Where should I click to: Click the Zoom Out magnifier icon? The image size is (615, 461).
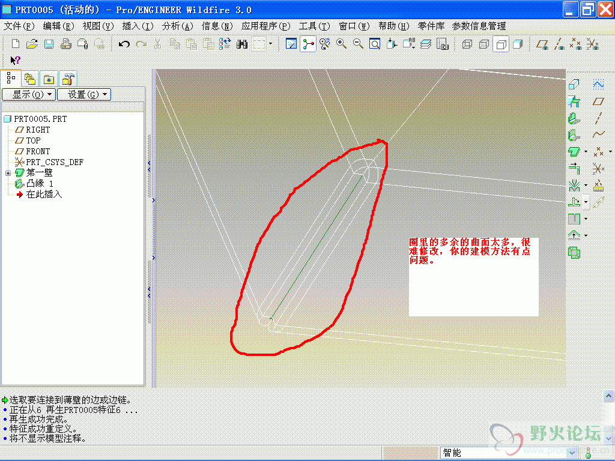click(358, 44)
